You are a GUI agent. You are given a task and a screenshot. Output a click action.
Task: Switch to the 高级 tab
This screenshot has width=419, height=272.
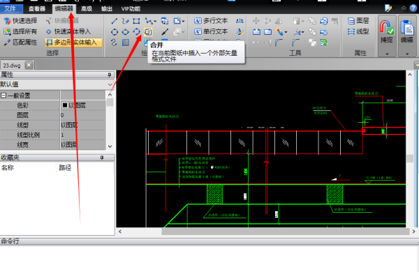(x=87, y=9)
